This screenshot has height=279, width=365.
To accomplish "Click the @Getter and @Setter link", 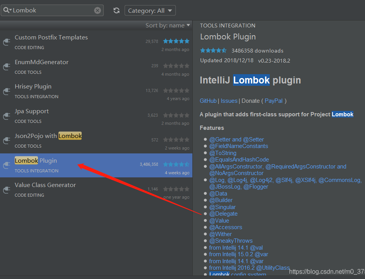I will click(x=236, y=139).
